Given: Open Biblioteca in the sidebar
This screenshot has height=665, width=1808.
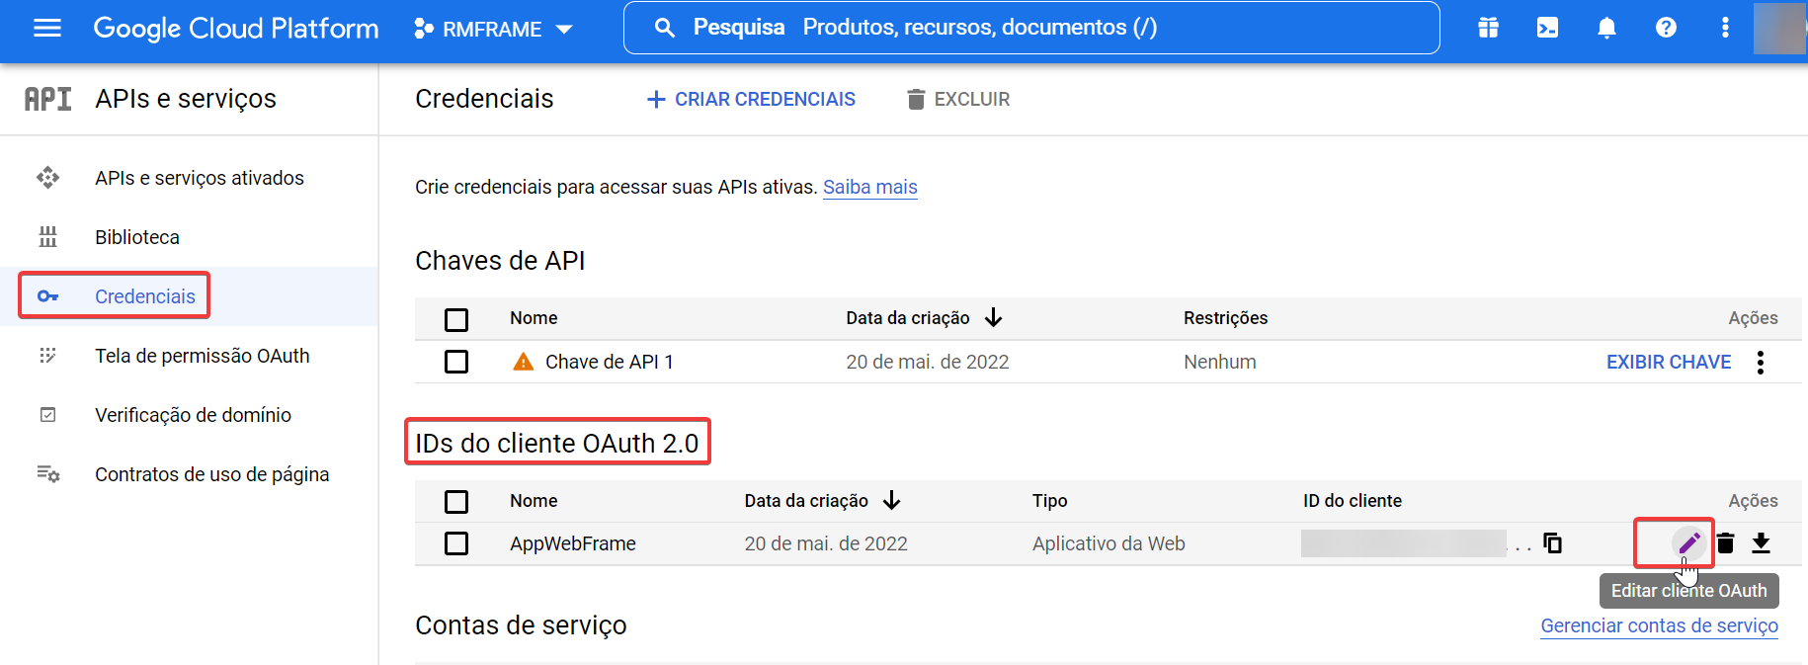Looking at the screenshot, I should [x=137, y=237].
